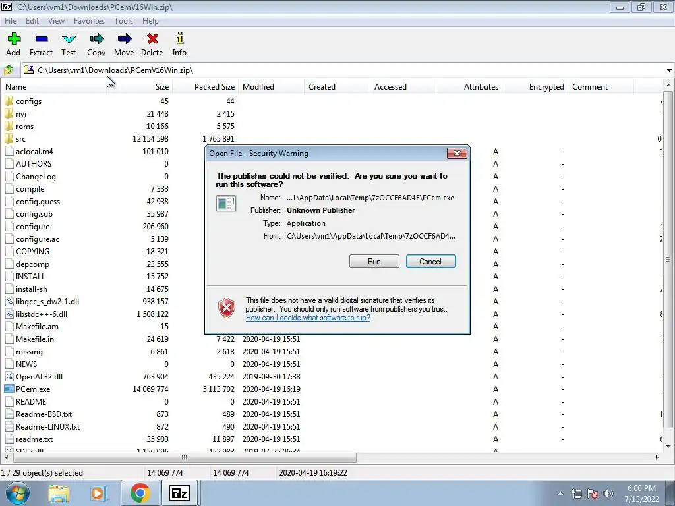Viewport: 675px width, 506px height.
Task: Select the nvr folder icon
Action: [x=9, y=113]
